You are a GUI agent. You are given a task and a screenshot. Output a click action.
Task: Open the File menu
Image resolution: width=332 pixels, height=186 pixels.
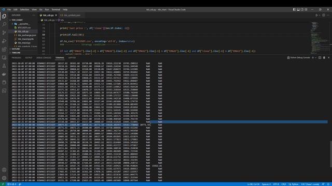tap(9, 9)
